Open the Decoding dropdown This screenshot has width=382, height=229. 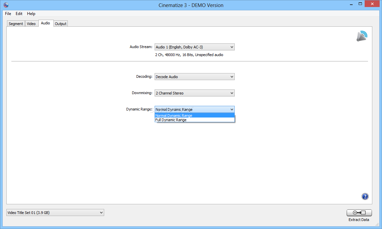tap(194, 77)
